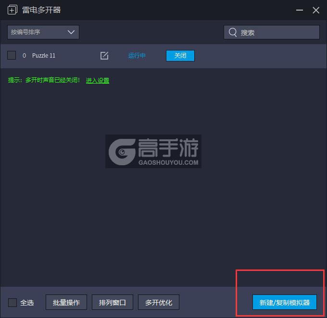This screenshot has height=318, width=327.
Task: Toggle the 全选 select-all checkbox
Action: pyautogui.click(x=13, y=302)
